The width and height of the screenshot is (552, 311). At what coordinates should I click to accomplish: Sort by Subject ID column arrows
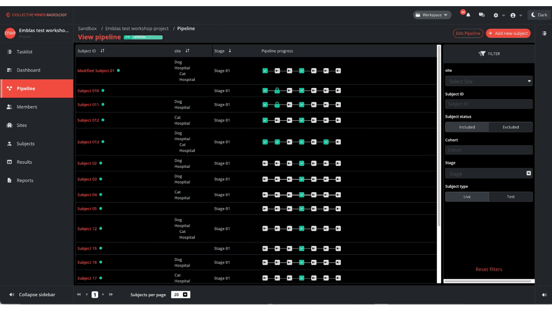(x=102, y=51)
